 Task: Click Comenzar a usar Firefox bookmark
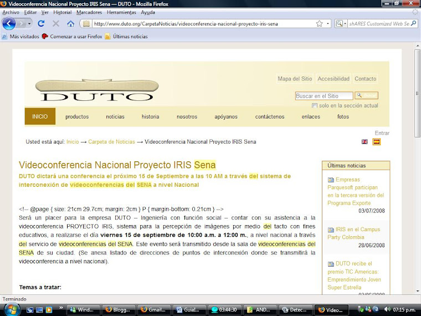[x=72, y=37]
